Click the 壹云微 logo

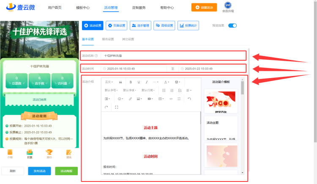(x=21, y=7)
